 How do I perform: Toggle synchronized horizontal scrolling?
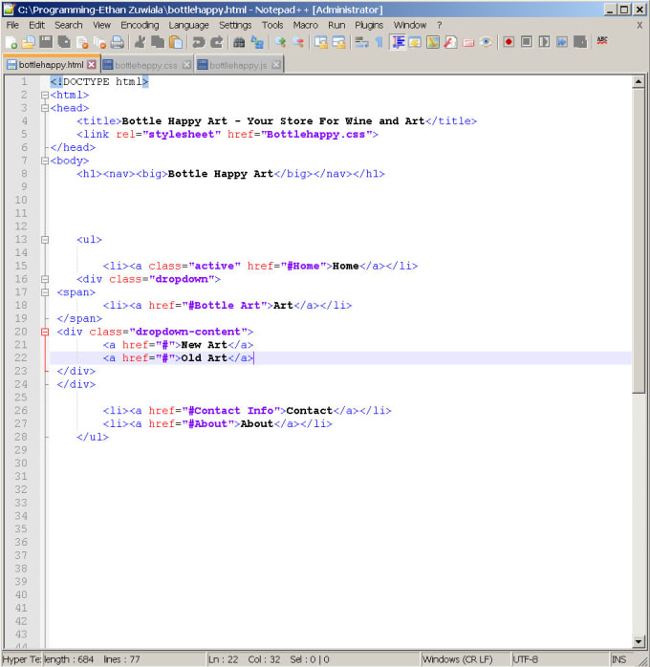(x=338, y=42)
